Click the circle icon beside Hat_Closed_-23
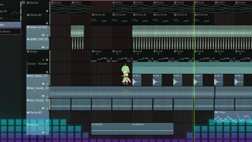 [x=28, y=100]
